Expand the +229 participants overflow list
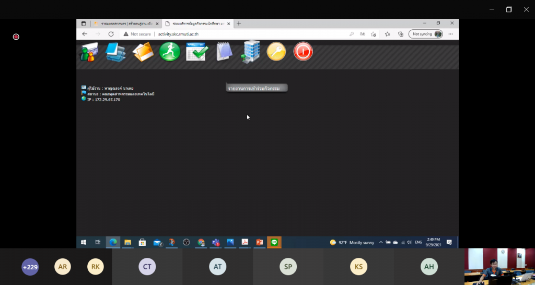This screenshot has width=535, height=285. [30, 267]
